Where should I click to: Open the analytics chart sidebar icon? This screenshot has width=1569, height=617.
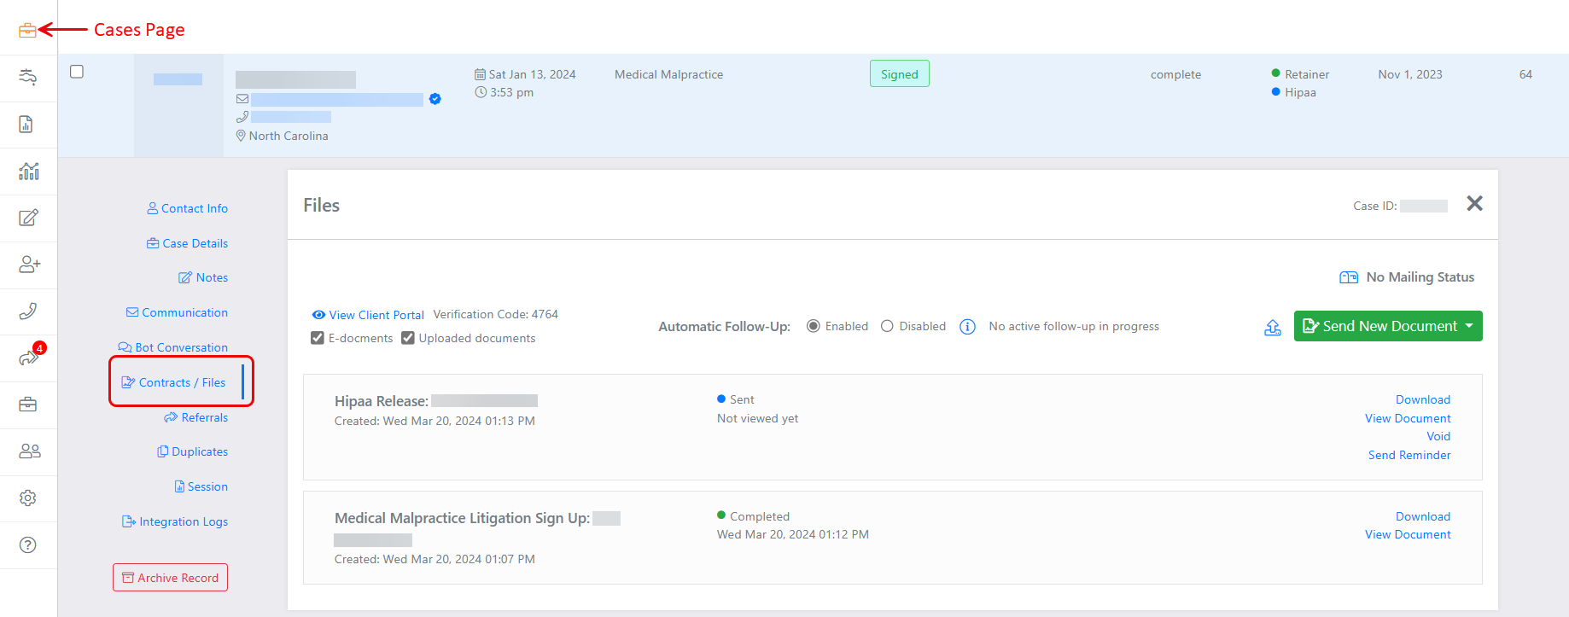[x=29, y=172]
